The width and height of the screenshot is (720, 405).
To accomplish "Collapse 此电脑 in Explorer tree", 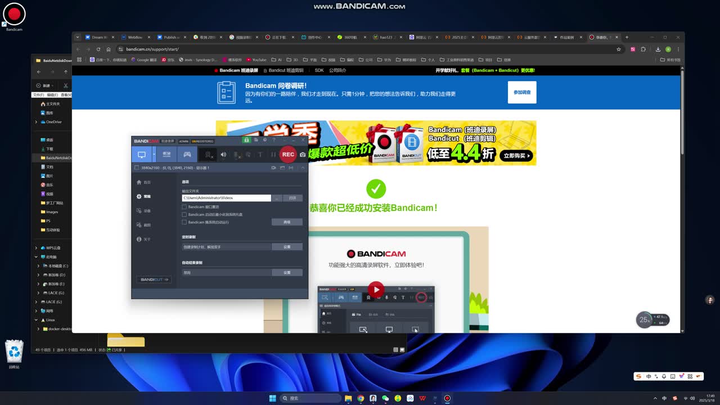I will (37, 257).
